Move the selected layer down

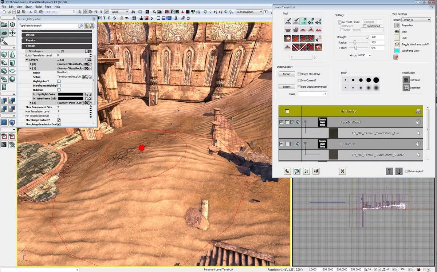(x=399, y=171)
